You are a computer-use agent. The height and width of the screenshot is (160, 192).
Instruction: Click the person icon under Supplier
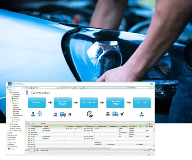33,114
